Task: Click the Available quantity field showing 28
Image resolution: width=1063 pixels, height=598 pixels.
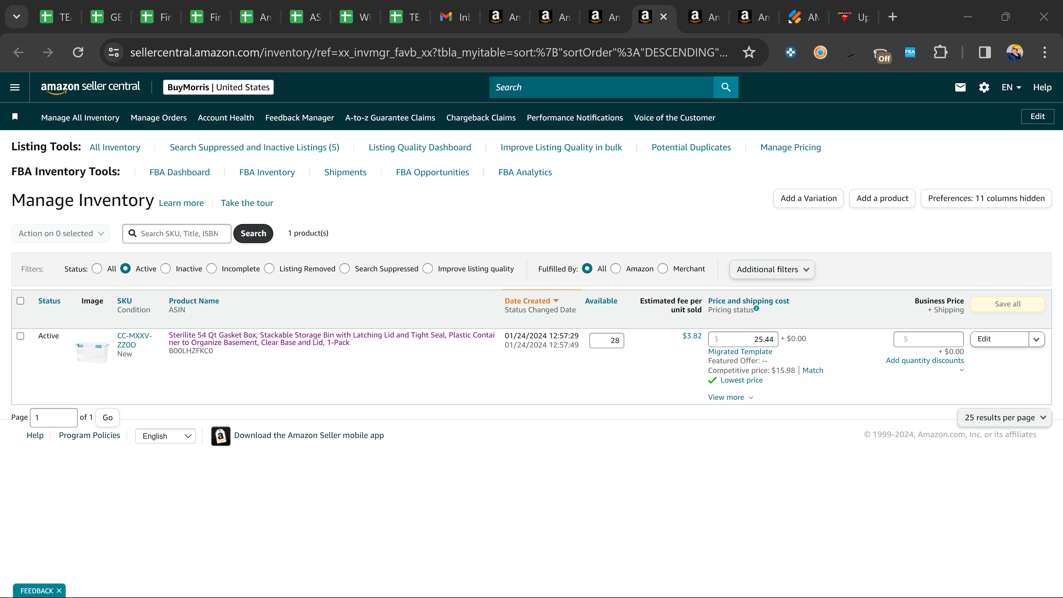Action: (607, 341)
